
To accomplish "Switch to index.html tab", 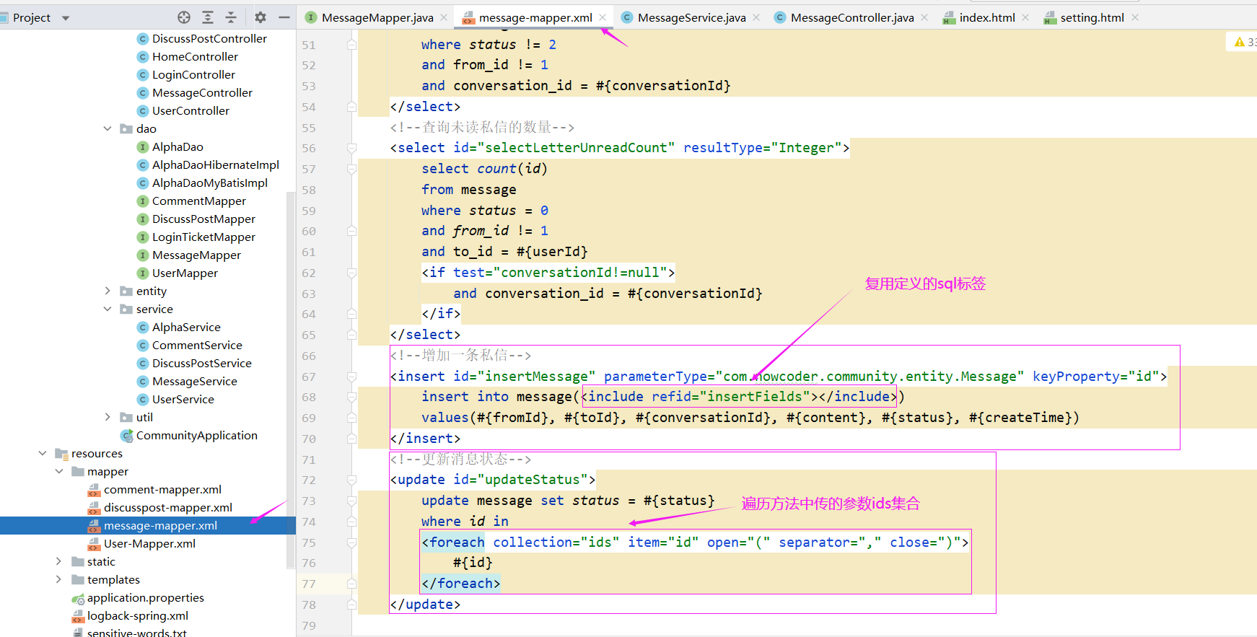I will point(987,17).
